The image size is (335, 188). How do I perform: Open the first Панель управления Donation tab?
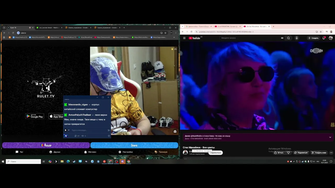point(78,28)
